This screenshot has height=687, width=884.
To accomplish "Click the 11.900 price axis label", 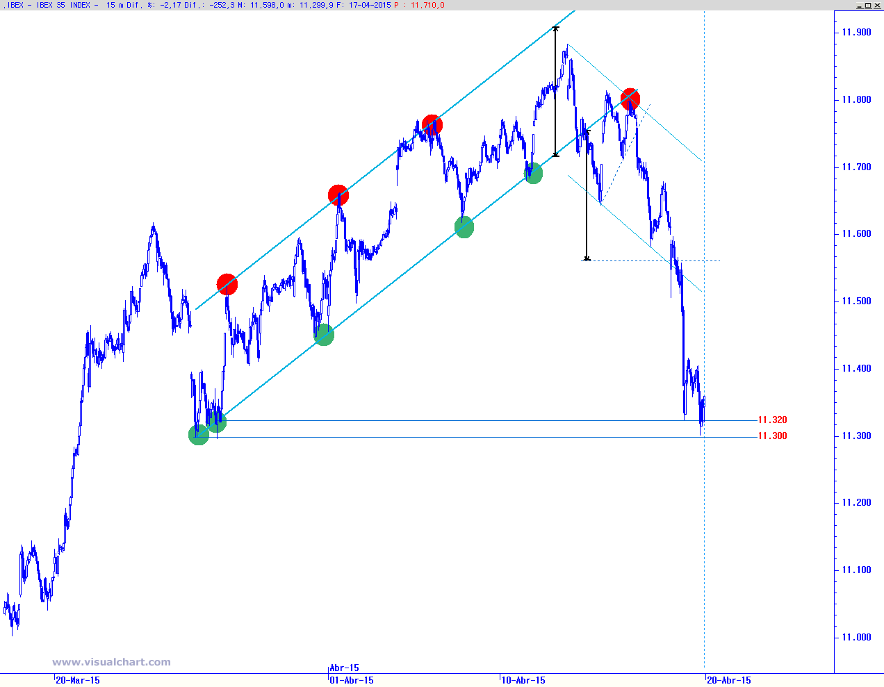I will 856,32.
